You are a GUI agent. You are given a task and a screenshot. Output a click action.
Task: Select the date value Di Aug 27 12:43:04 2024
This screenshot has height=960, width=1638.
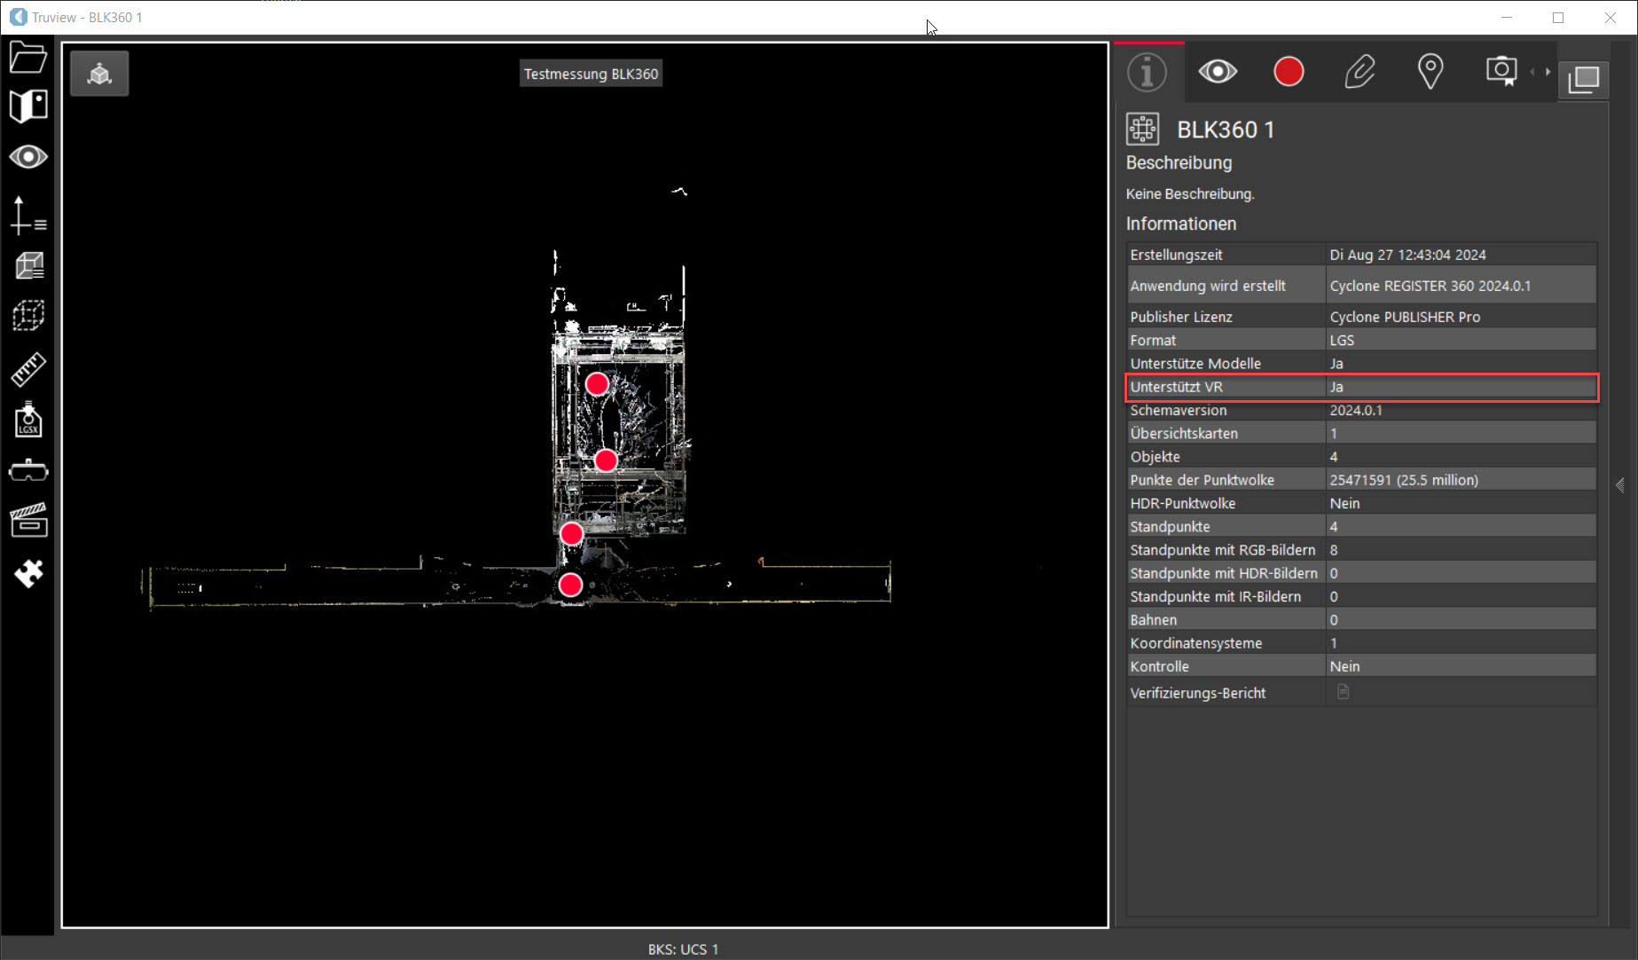pos(1407,255)
